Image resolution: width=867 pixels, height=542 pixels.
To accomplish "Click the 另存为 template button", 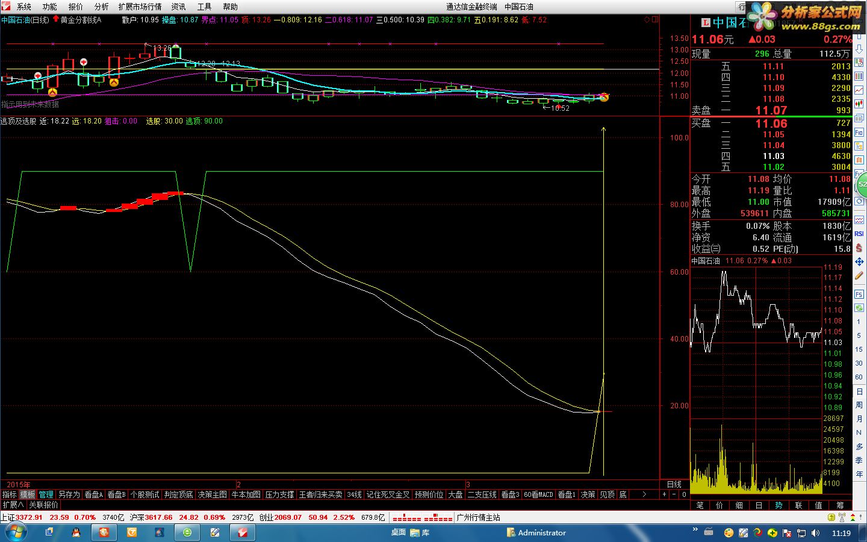I will (69, 494).
